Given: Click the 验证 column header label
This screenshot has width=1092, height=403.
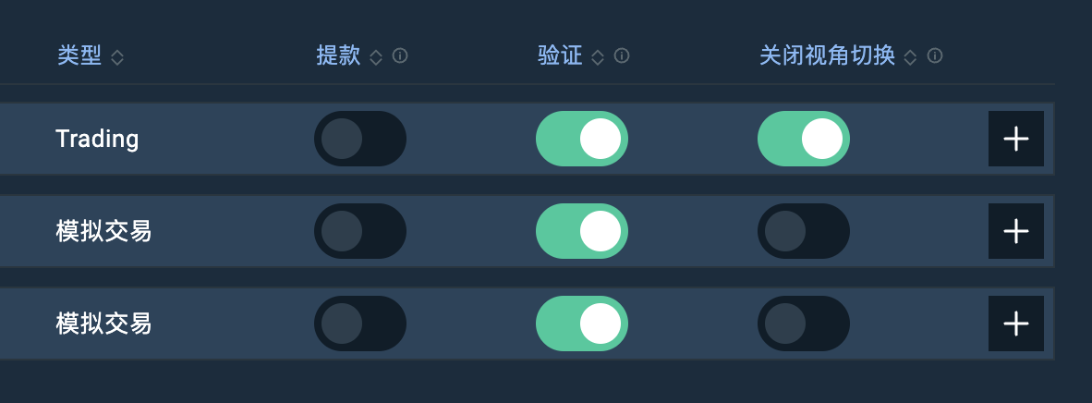Looking at the screenshot, I should (x=560, y=55).
